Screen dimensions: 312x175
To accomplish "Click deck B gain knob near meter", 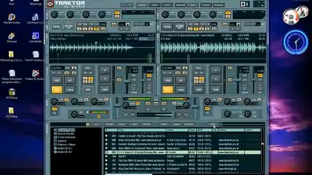I will (186, 105).
